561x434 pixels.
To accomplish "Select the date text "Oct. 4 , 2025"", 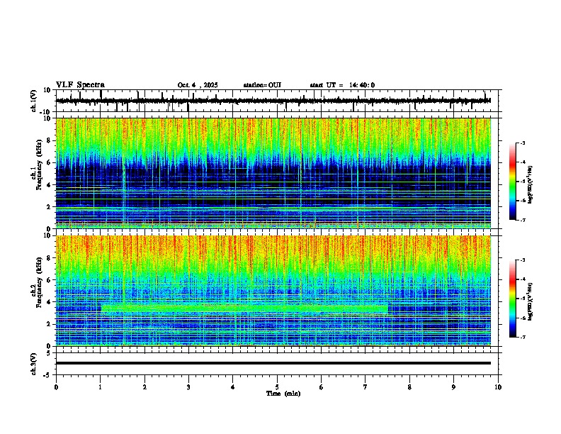I will point(198,85).
